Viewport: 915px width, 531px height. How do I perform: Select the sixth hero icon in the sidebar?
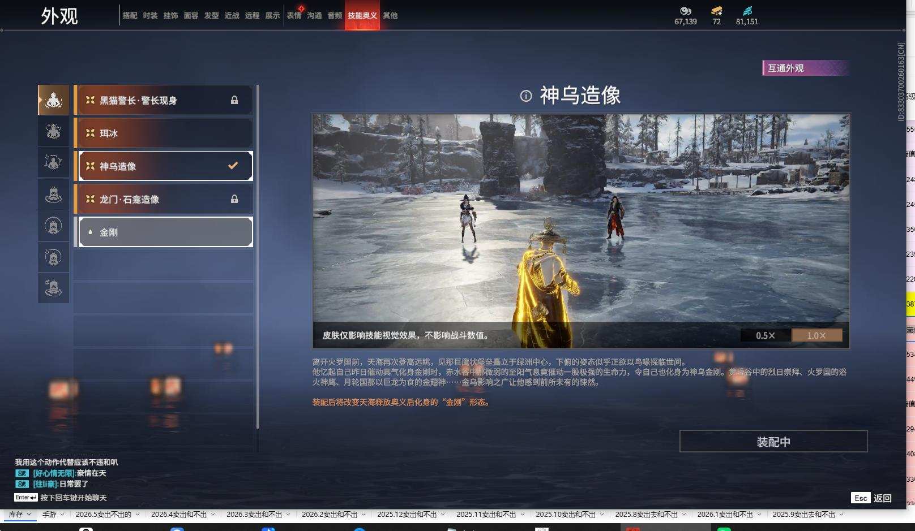[53, 257]
